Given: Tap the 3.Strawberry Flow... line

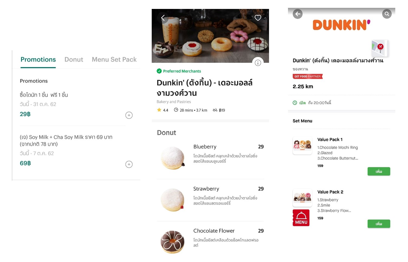Looking at the screenshot, I should [x=334, y=211].
